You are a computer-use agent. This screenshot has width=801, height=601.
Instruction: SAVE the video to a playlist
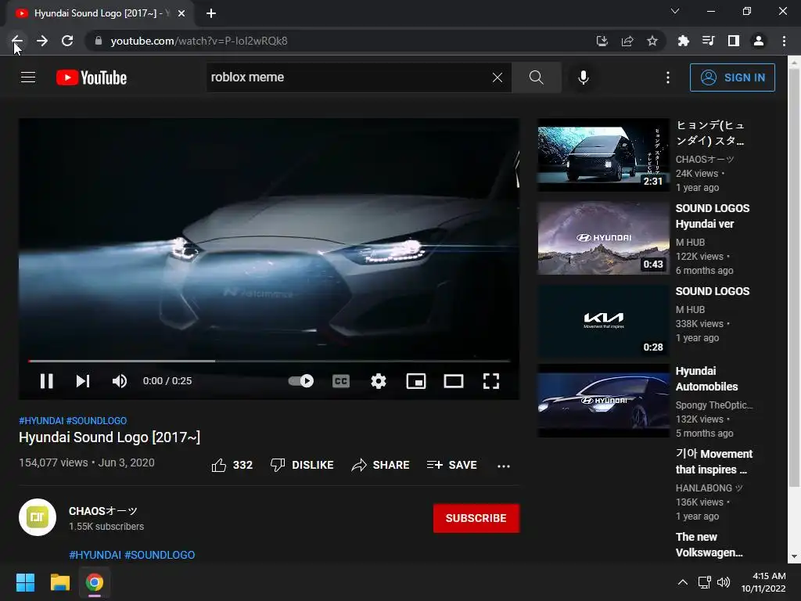(452, 465)
